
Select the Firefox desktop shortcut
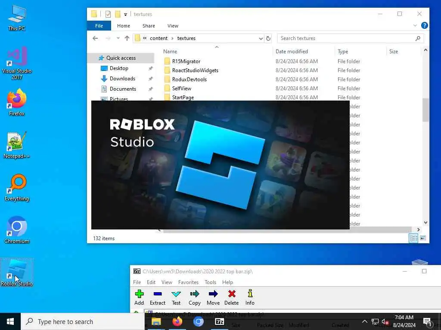(17, 102)
